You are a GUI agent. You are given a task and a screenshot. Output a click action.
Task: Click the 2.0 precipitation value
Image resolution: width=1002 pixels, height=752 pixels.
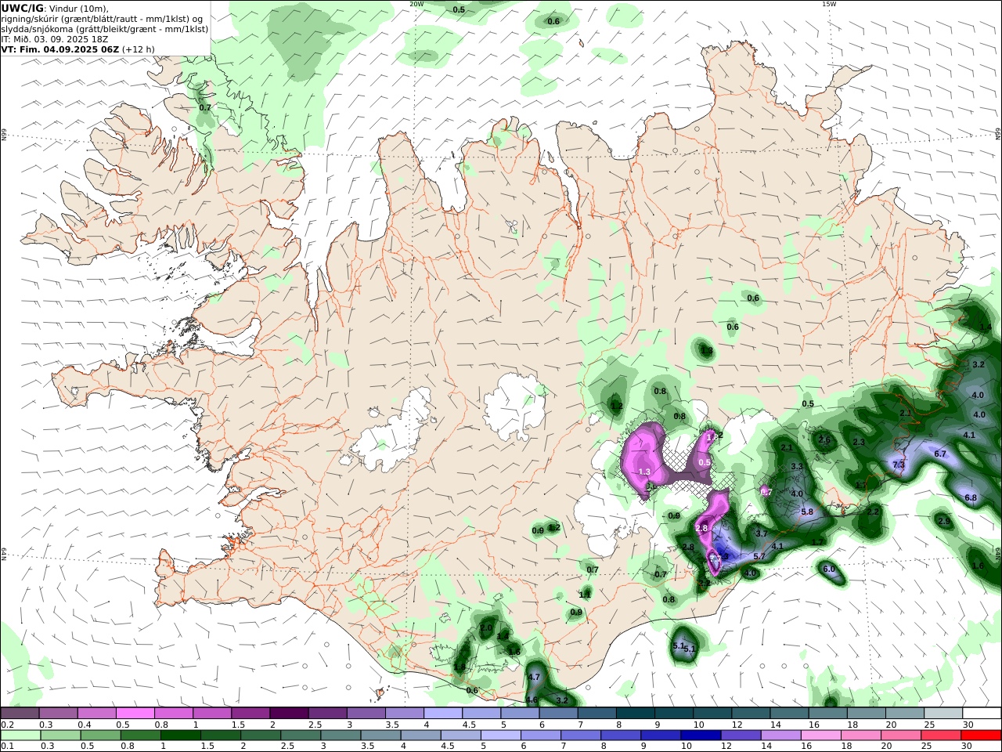(x=486, y=627)
